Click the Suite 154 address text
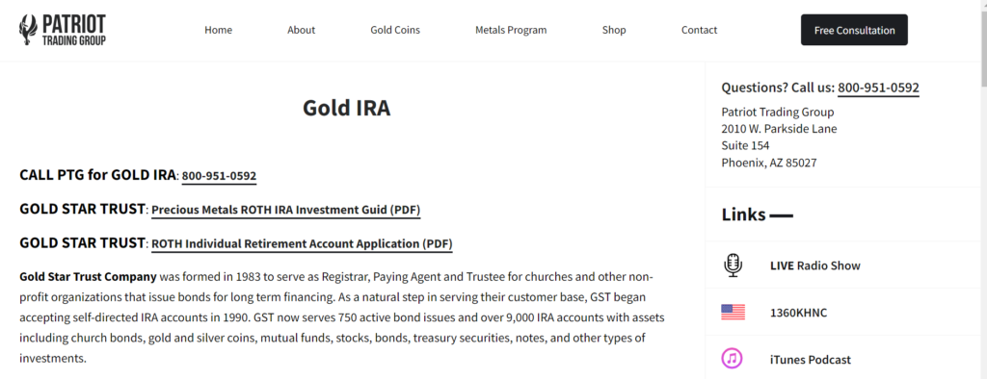This screenshot has width=987, height=379. (x=745, y=146)
